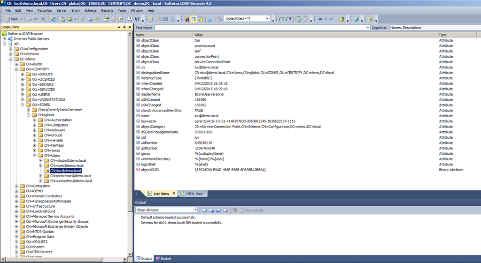Expand the OU=GROUPS tree node
The height and width of the screenshot is (263, 481).
pyautogui.click(x=23, y=75)
